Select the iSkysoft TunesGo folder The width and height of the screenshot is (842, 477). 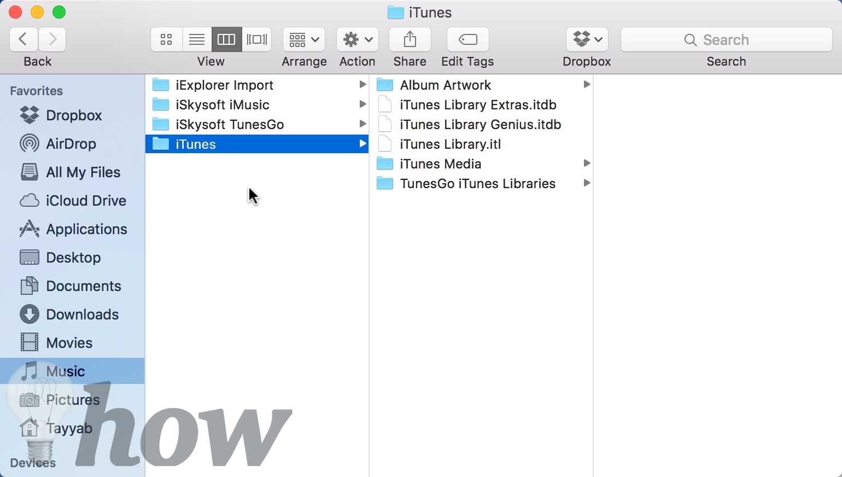(x=257, y=124)
